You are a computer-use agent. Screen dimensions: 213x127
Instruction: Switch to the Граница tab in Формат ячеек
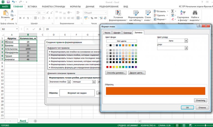tap(127, 33)
